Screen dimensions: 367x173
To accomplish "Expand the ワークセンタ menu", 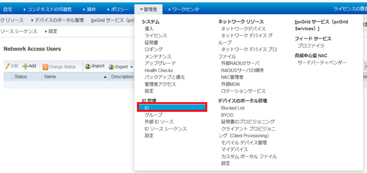I will 183,9.
